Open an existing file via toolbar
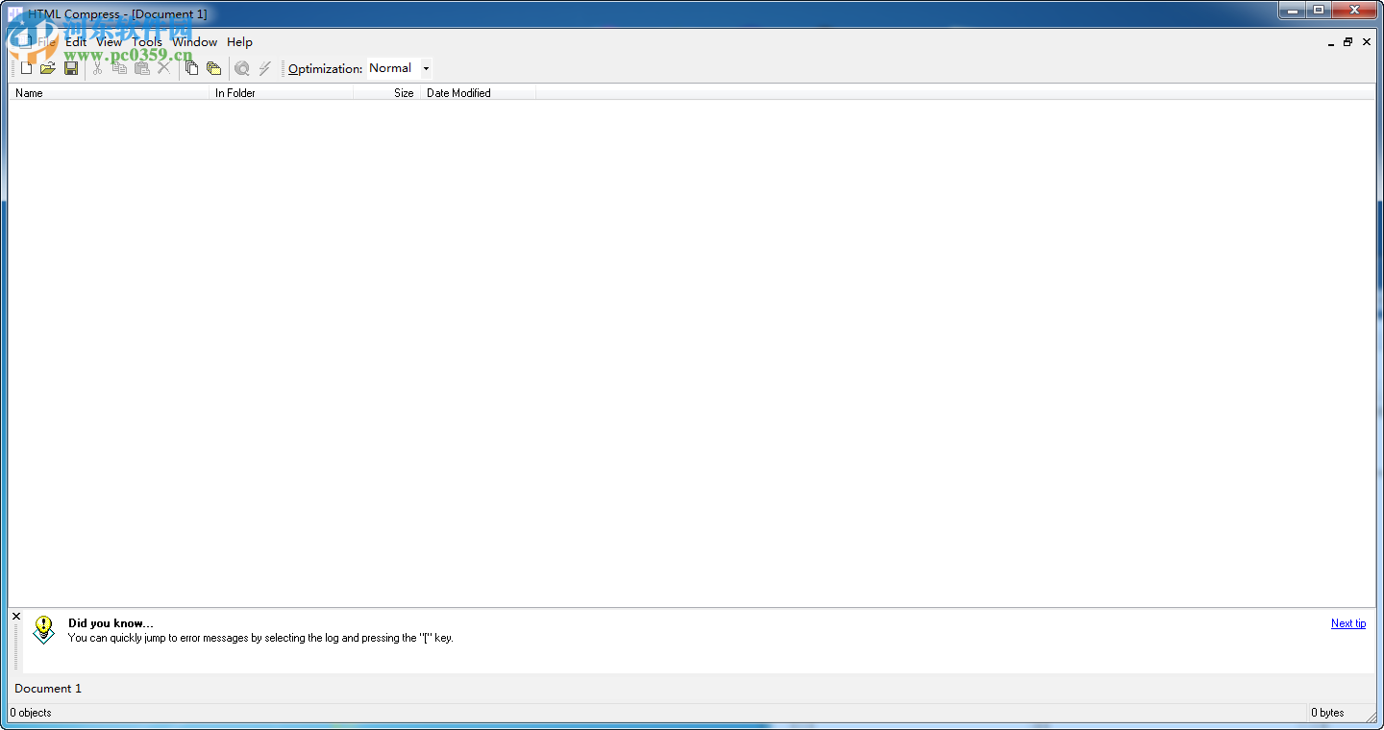This screenshot has width=1384, height=730. click(48, 67)
